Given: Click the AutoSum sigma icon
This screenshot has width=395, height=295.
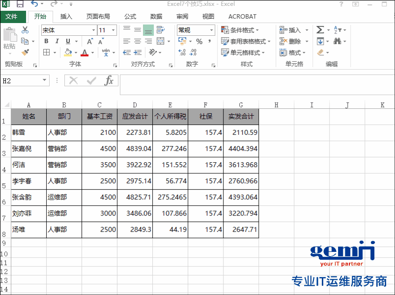Looking at the screenshot, I should tap(320, 30).
